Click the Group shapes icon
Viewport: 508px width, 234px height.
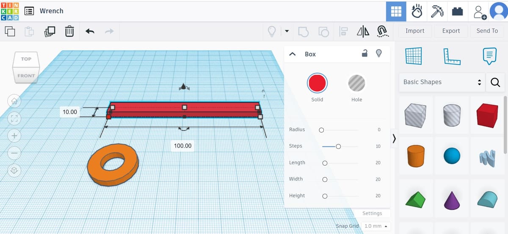pos(304,31)
